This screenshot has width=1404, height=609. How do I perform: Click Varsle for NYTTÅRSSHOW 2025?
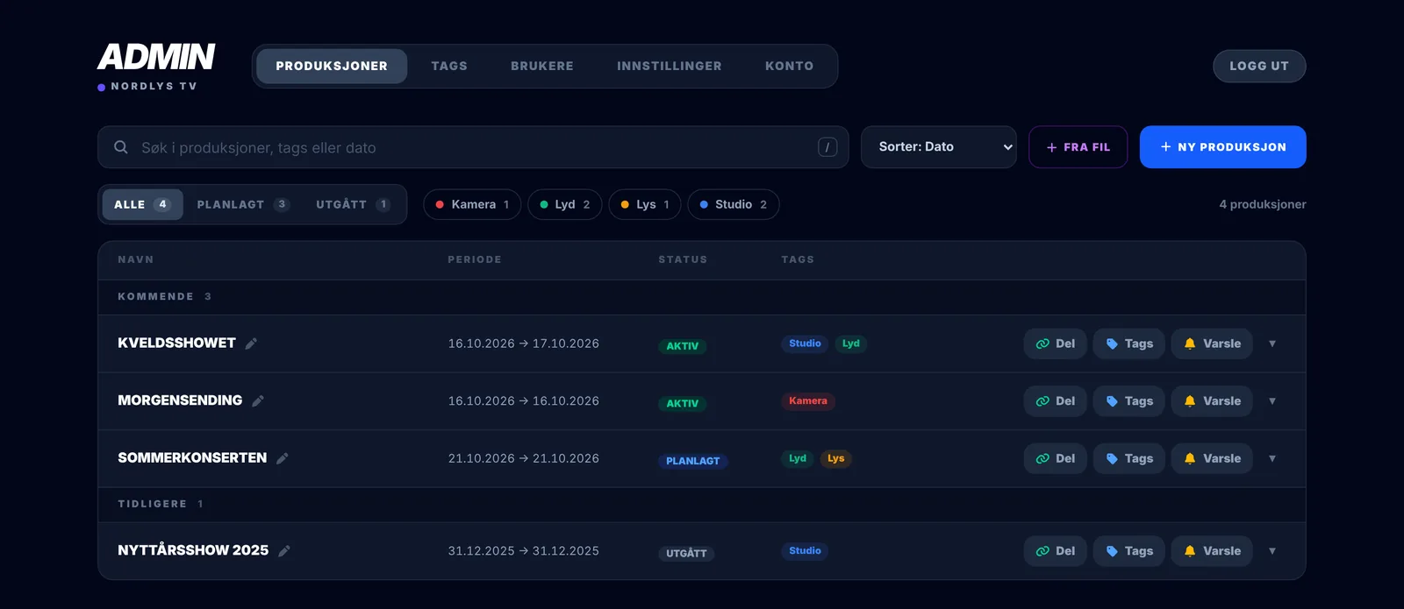coord(1212,551)
